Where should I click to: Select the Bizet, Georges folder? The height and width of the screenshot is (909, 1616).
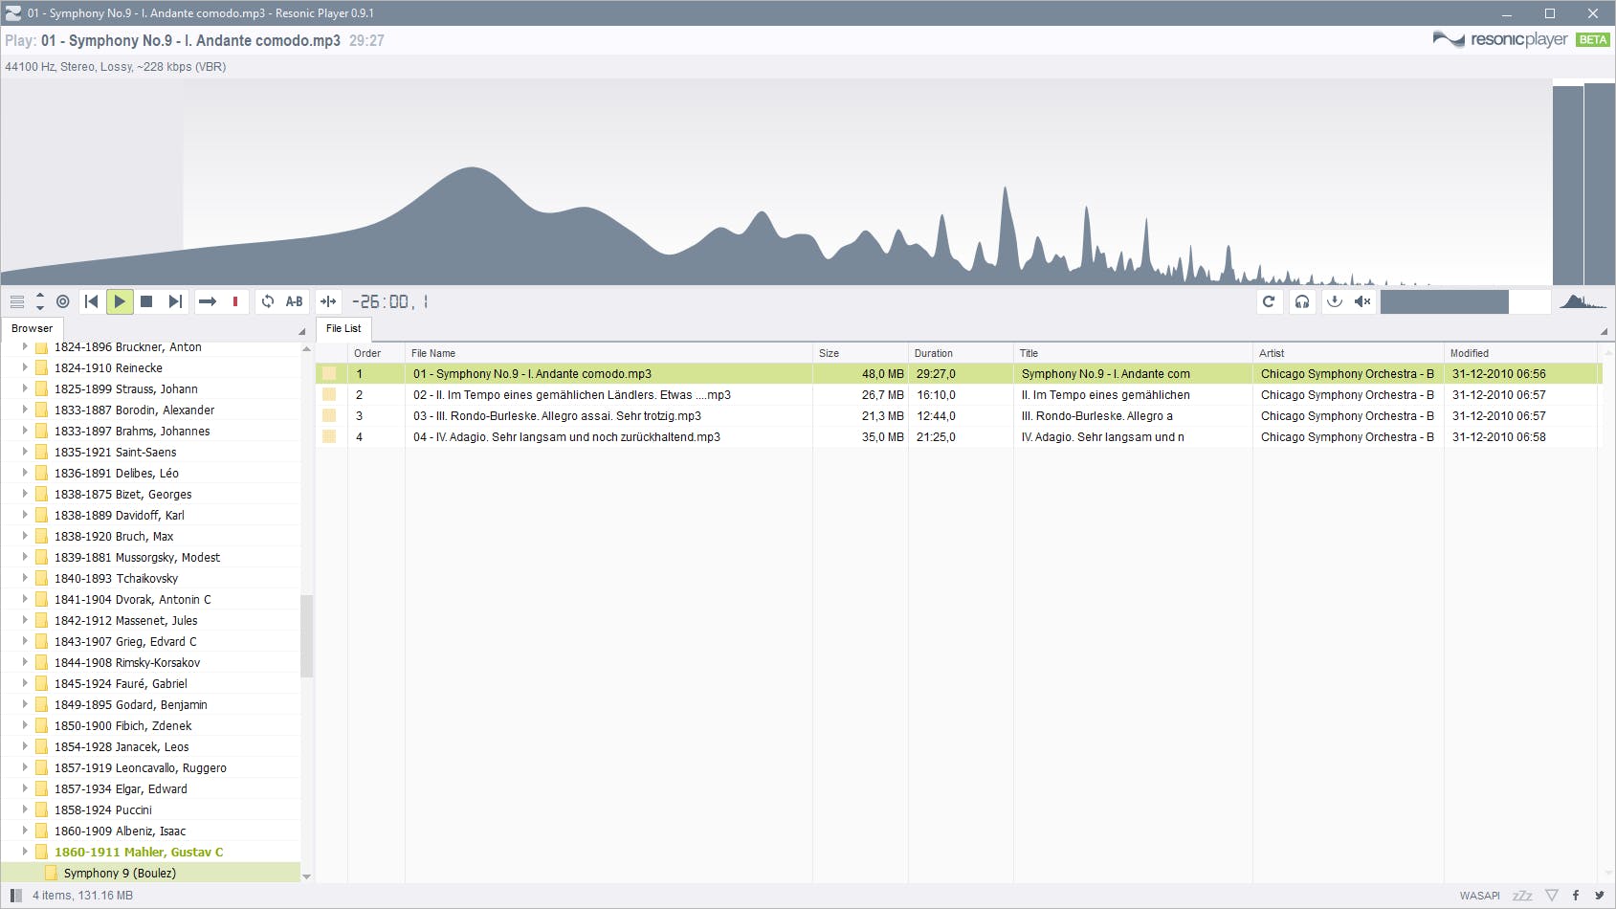click(122, 494)
